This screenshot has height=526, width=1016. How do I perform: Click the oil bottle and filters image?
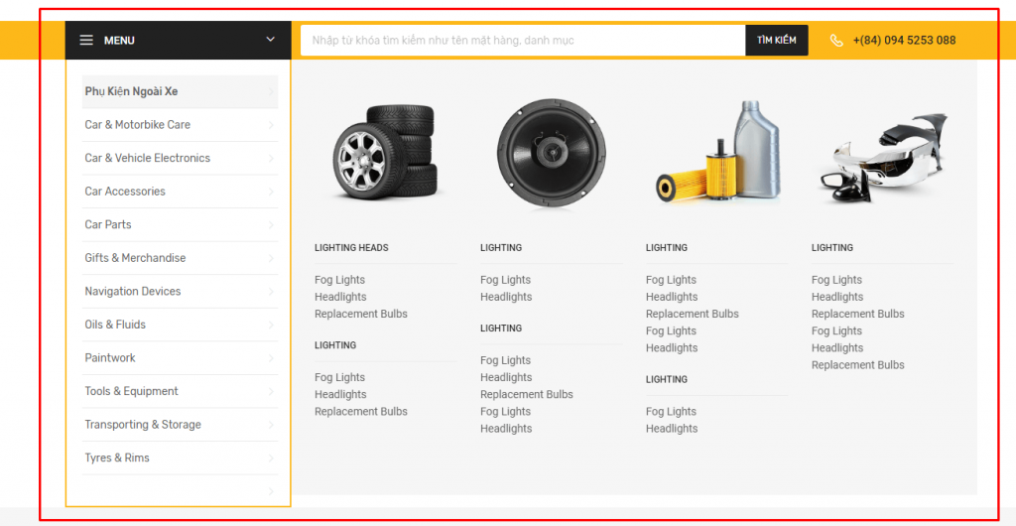pyautogui.click(x=716, y=151)
